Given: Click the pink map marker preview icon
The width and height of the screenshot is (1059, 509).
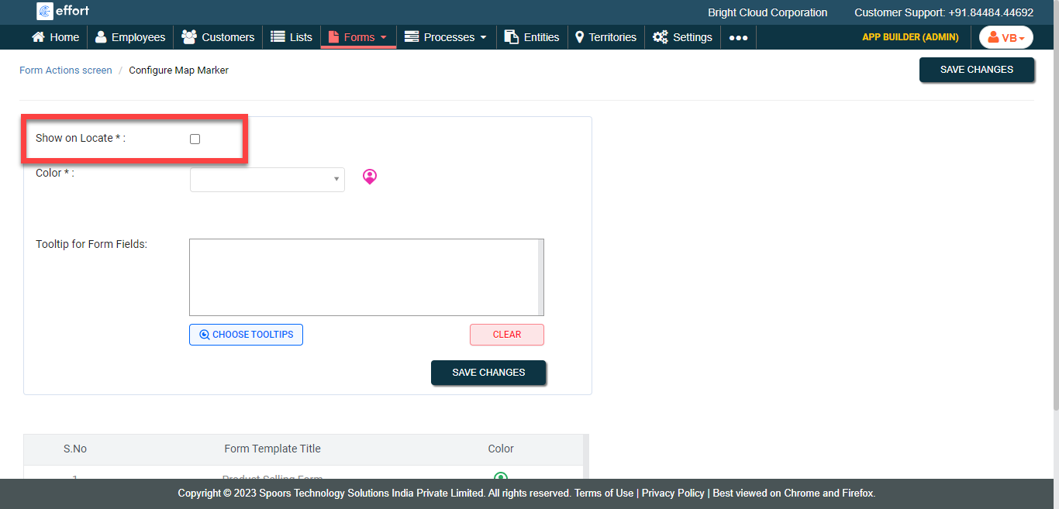Looking at the screenshot, I should (x=370, y=177).
